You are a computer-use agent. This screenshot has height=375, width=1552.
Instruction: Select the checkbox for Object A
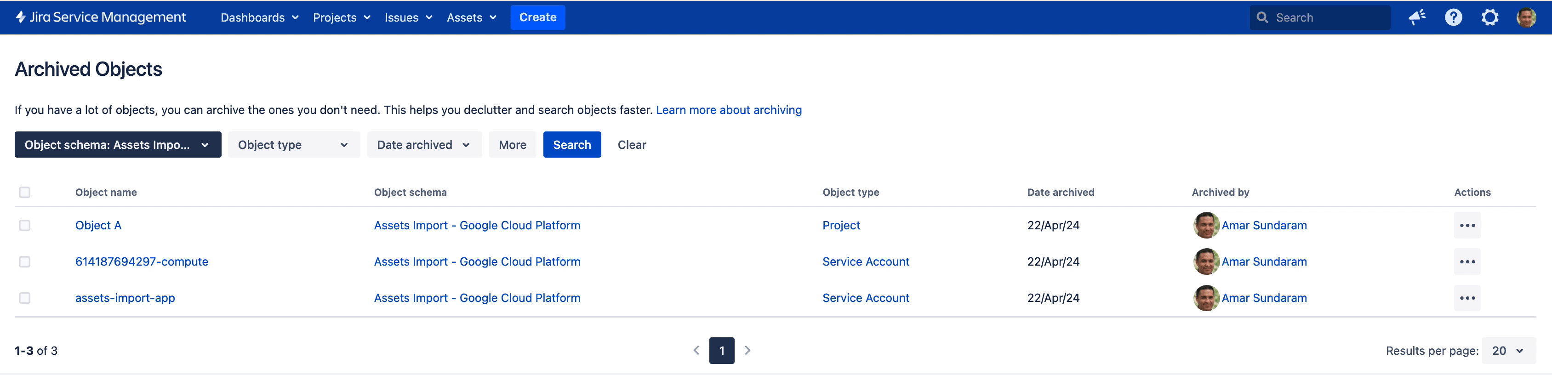(25, 225)
